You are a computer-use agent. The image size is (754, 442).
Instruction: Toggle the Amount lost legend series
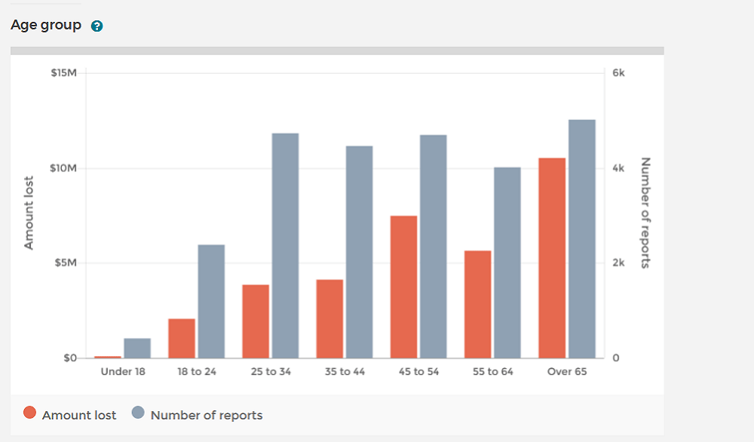coord(70,414)
